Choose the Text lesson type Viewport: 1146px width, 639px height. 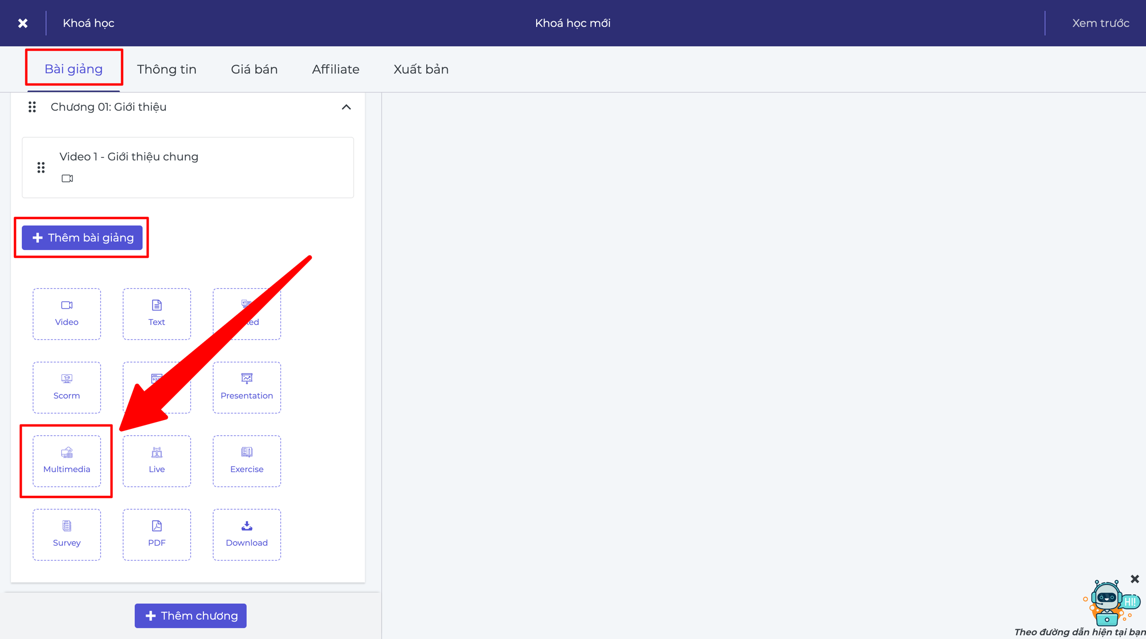click(x=157, y=314)
